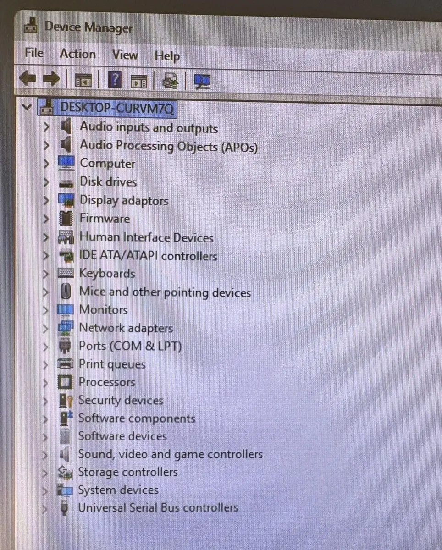Click the Display adaptors icon
442x550 pixels.
(66, 200)
